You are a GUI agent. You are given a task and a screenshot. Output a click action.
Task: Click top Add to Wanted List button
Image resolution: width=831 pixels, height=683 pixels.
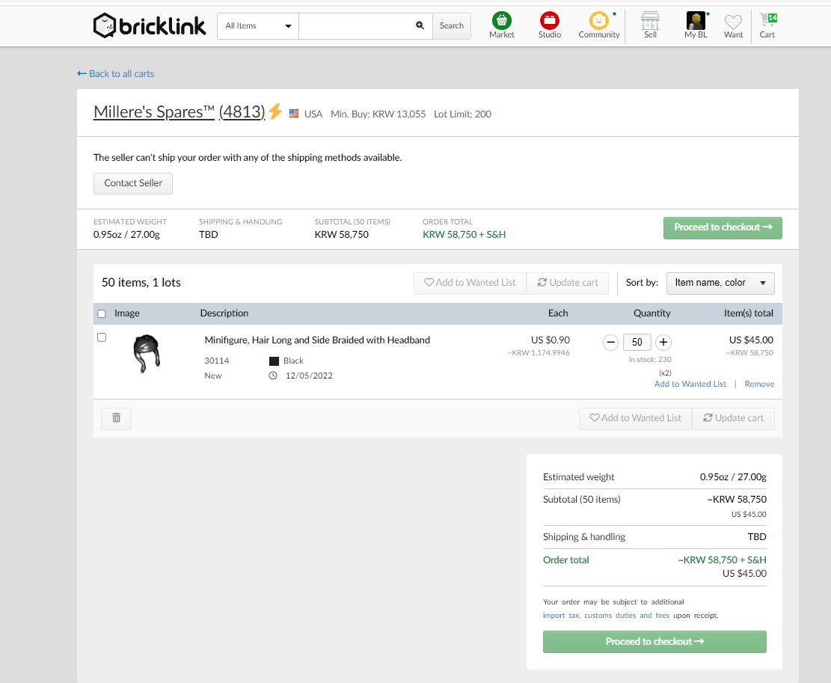[x=470, y=283]
